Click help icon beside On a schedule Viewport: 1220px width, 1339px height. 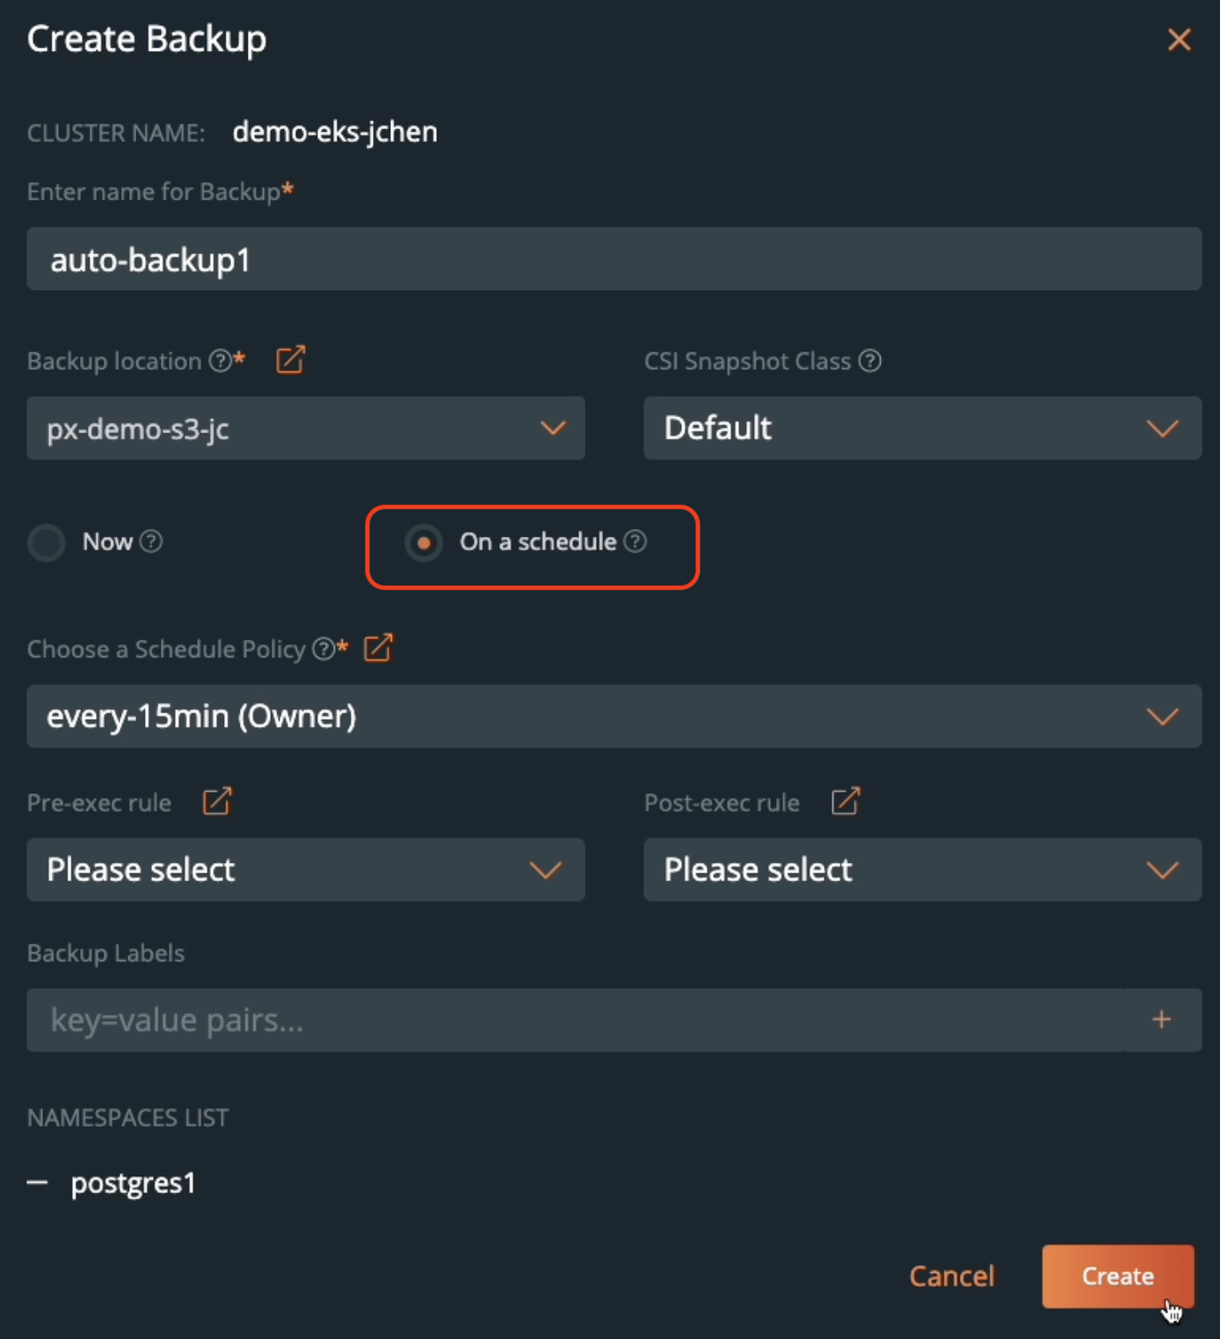[x=635, y=541]
